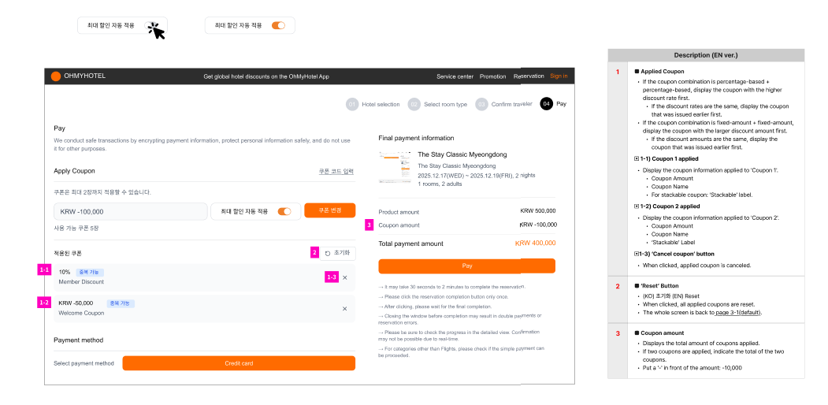Toggle auto max discount switch in coupon row
The image size is (828, 405).
[x=284, y=211]
